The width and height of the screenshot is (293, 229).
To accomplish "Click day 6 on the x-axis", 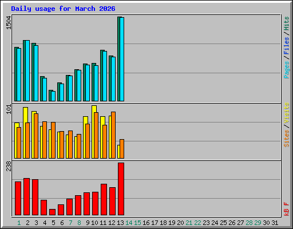I will (62, 223).
